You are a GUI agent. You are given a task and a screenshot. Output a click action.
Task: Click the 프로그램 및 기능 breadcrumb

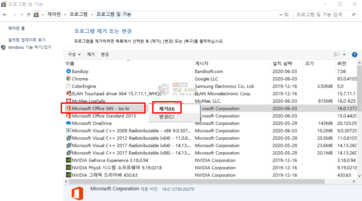click(114, 14)
